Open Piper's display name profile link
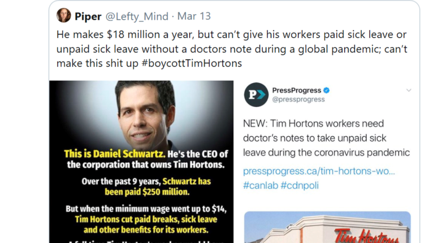The image size is (424, 243). point(88,16)
